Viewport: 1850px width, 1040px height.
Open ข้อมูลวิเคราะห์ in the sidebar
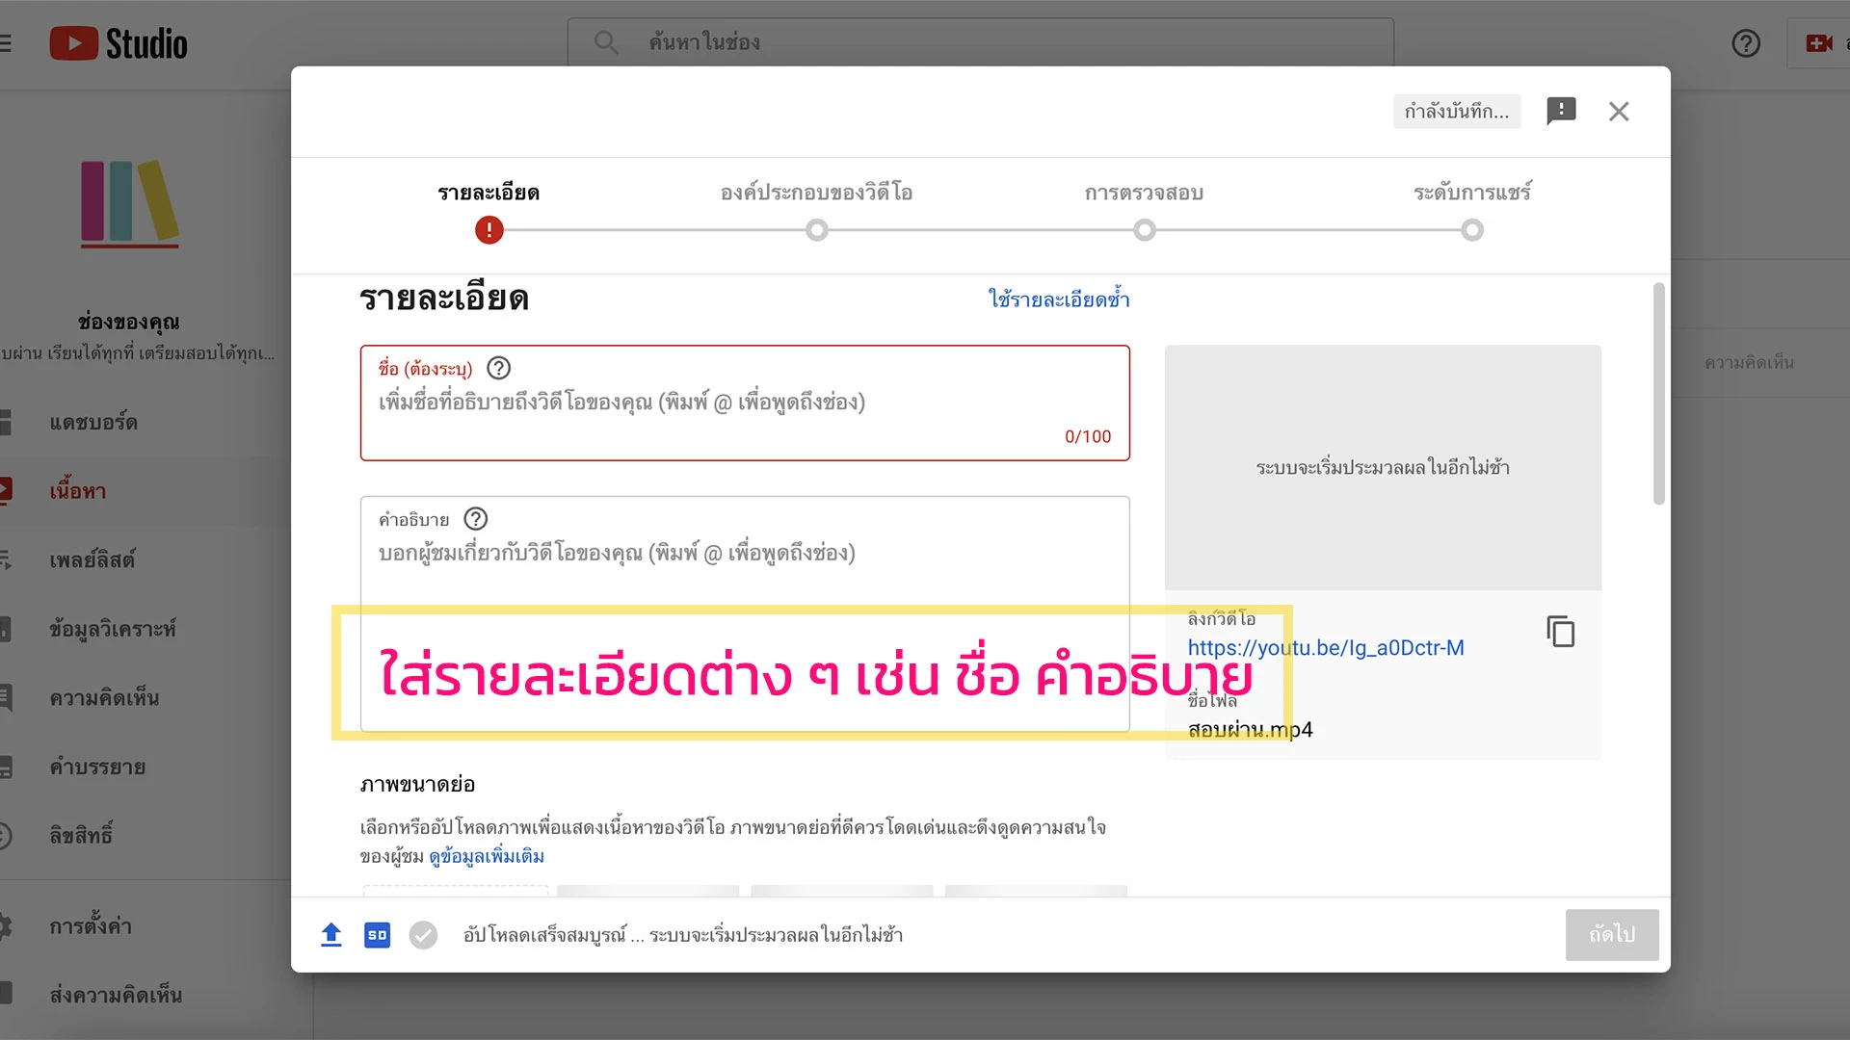tap(113, 629)
